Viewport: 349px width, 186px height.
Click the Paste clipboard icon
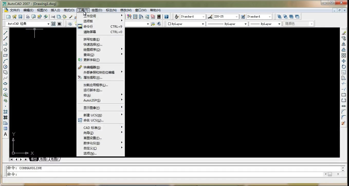coord(65,17)
